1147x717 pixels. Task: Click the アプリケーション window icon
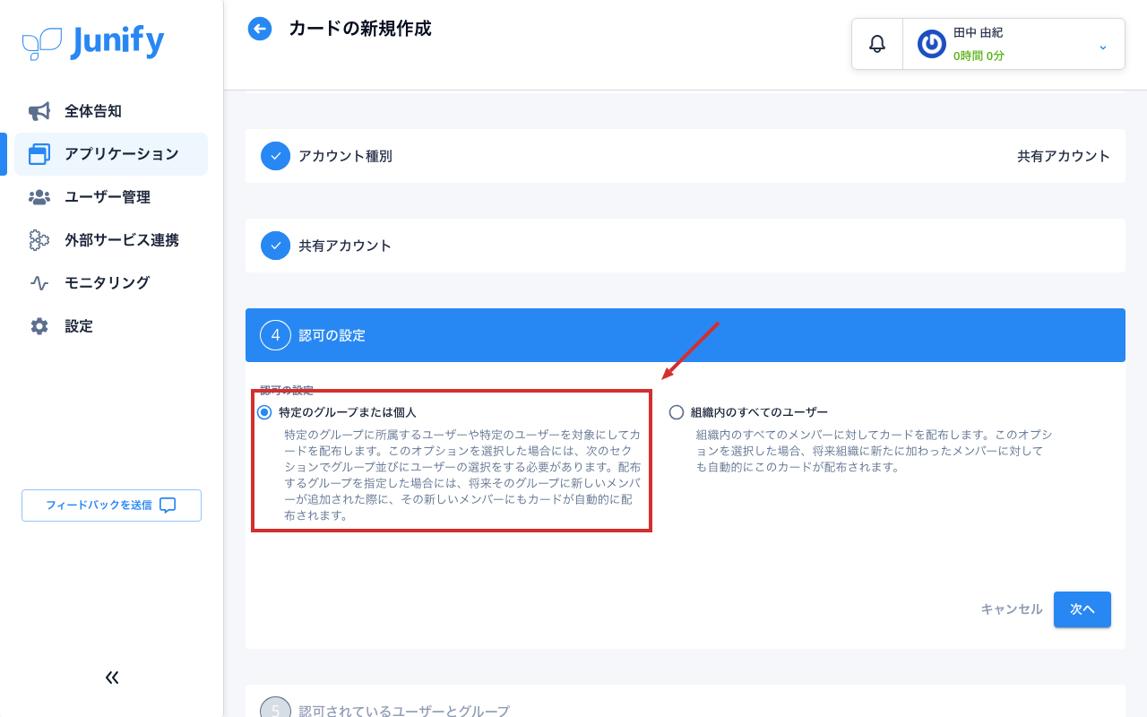coord(39,154)
